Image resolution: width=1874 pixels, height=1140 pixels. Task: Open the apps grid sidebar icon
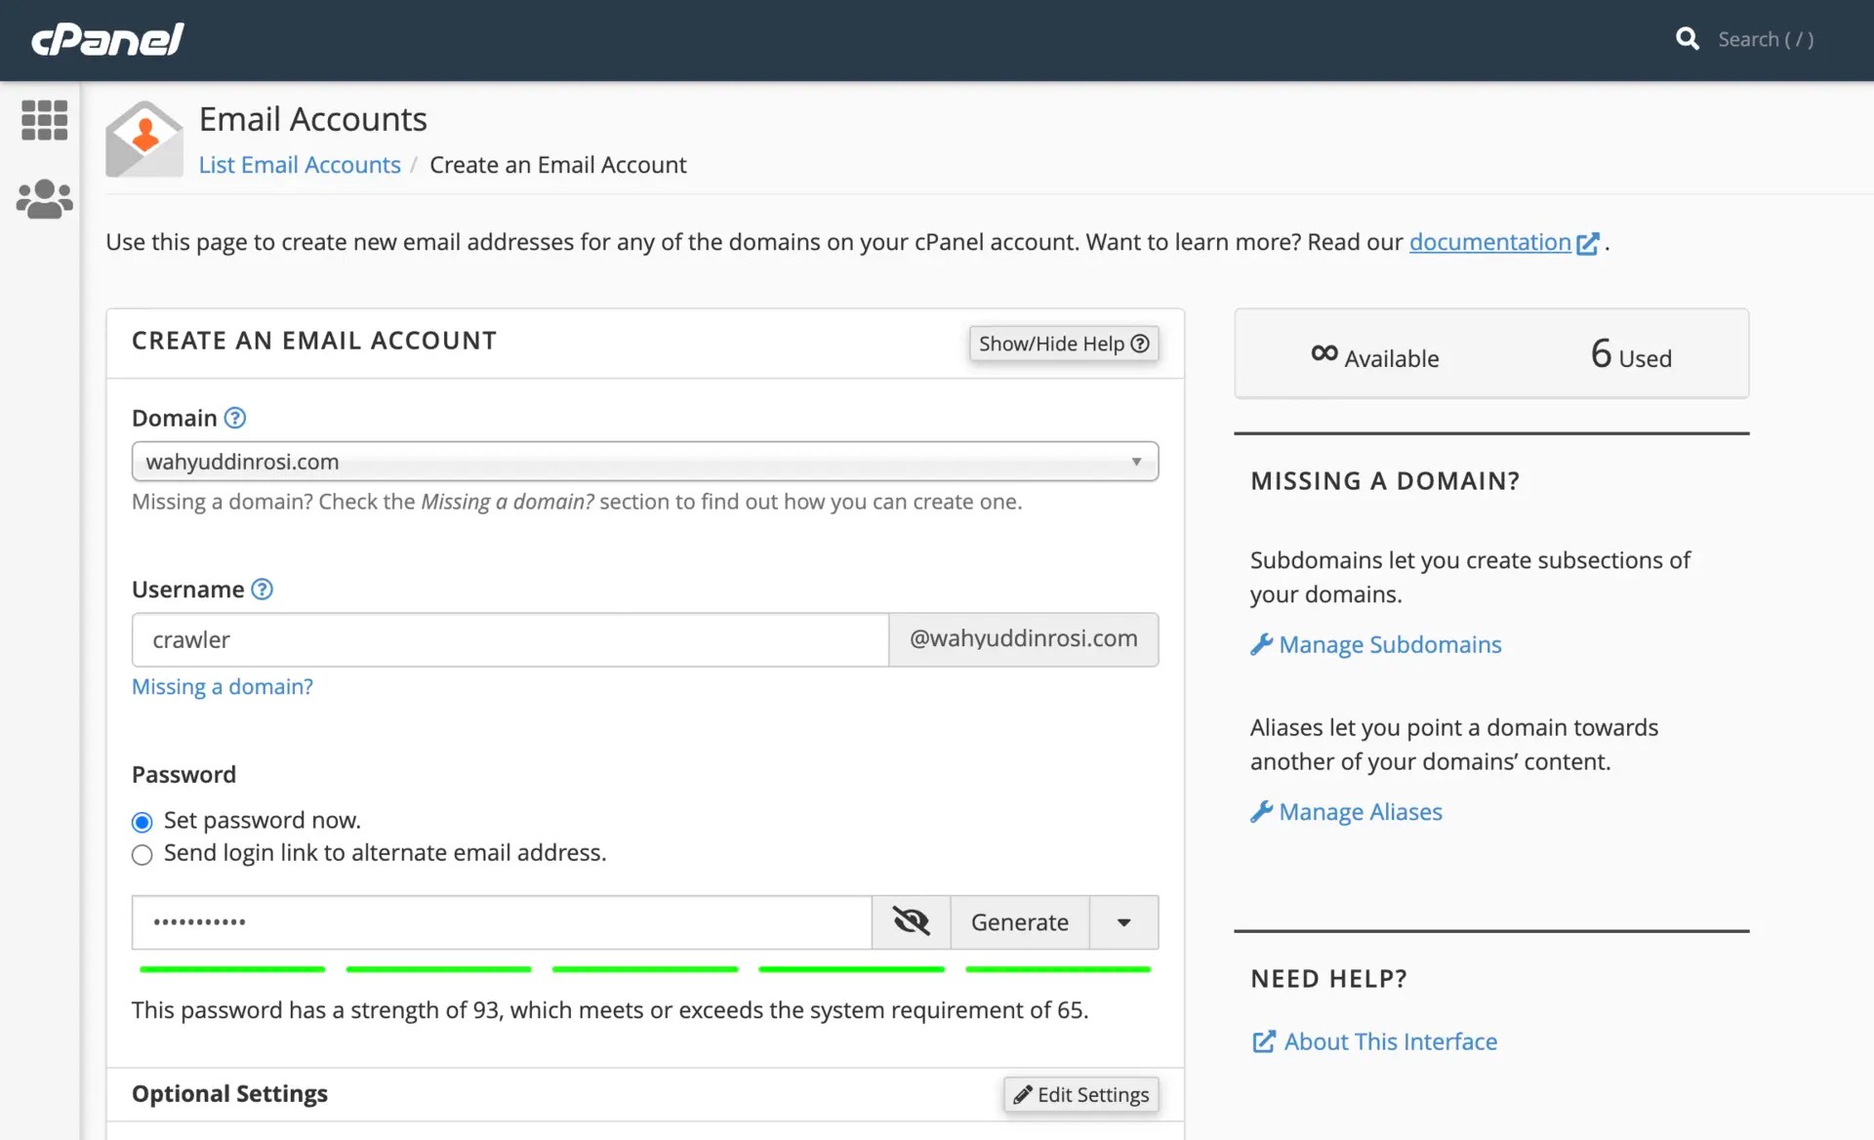tap(45, 120)
